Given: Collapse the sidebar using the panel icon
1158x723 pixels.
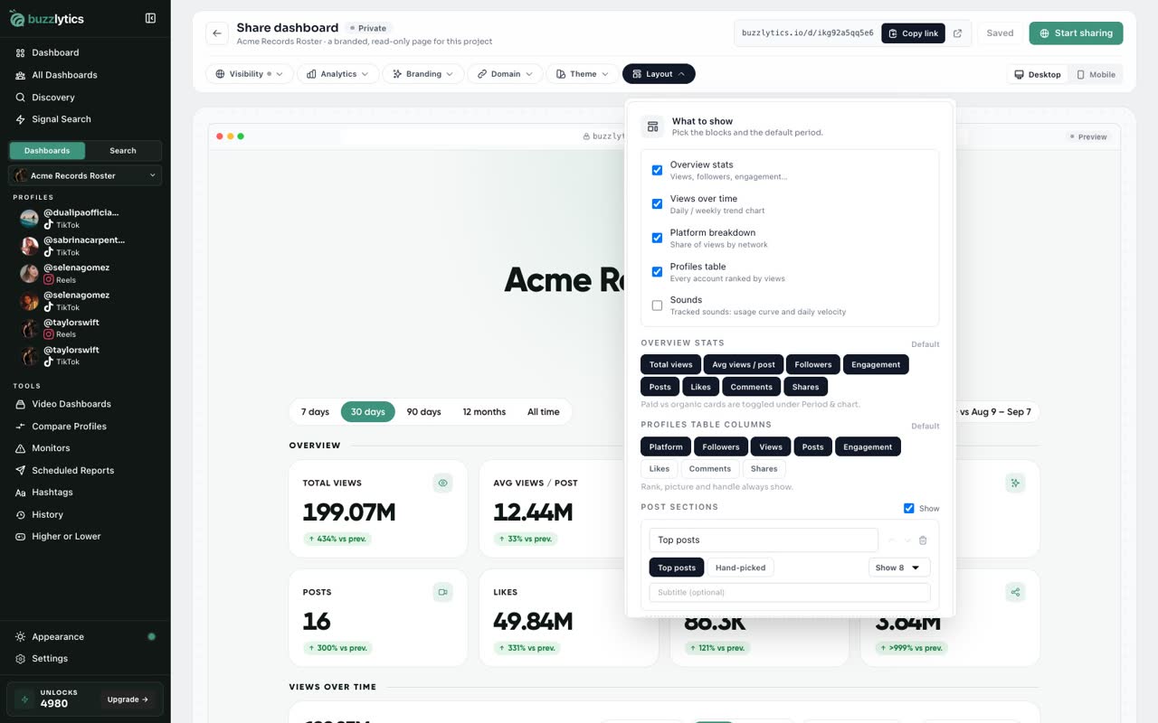Looking at the screenshot, I should point(150,18).
